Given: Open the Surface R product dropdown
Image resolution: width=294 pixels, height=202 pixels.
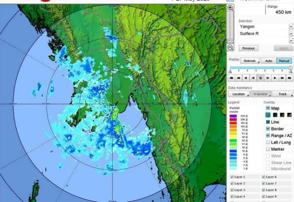Looking at the screenshot, I should tap(291, 34).
